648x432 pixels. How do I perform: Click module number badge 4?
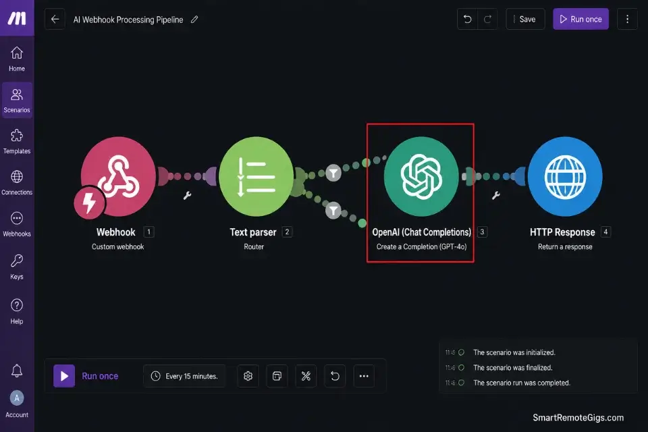[605, 232]
